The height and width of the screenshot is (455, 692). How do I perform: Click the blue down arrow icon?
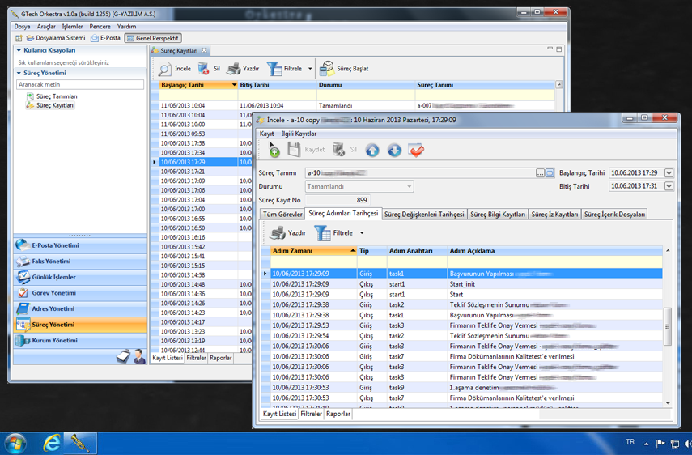pos(394,150)
